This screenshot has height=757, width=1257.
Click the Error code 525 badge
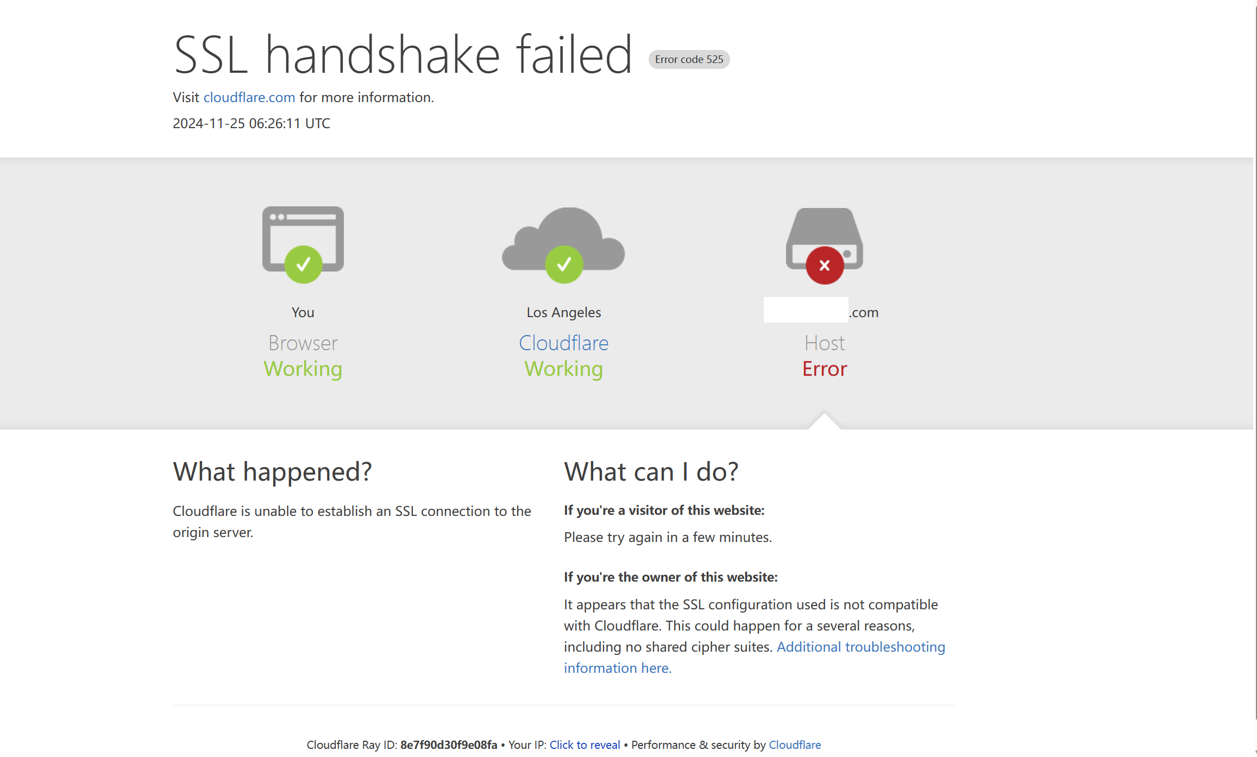(x=689, y=59)
